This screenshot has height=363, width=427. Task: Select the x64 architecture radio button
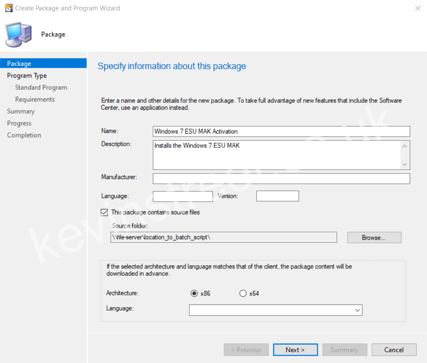click(x=243, y=293)
